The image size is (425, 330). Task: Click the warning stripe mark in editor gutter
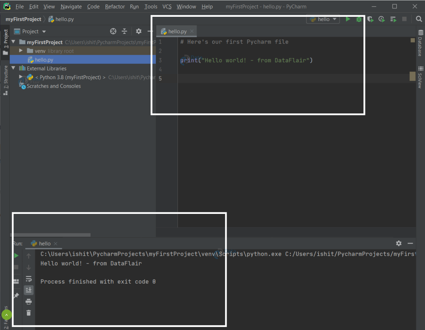click(x=412, y=76)
